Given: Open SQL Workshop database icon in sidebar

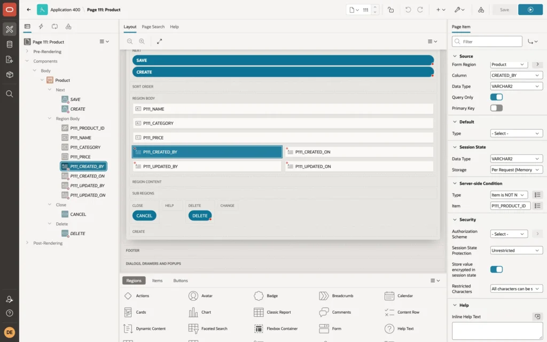Looking at the screenshot, I should coord(10,44).
